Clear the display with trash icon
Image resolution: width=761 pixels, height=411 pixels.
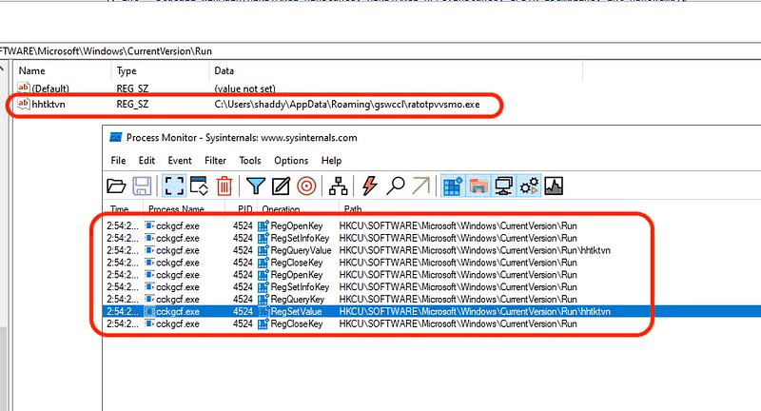coord(224,186)
